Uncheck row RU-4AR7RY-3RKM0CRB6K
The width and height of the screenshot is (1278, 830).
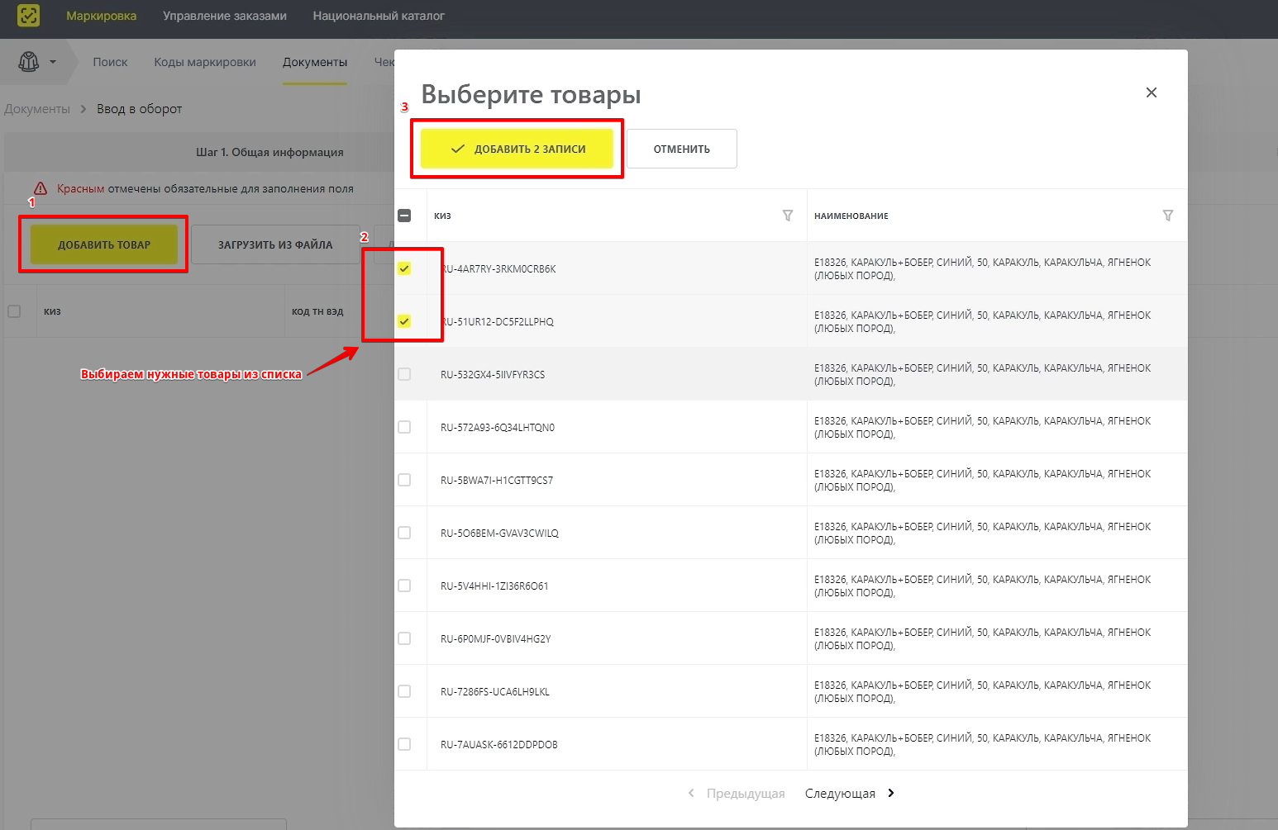point(404,268)
